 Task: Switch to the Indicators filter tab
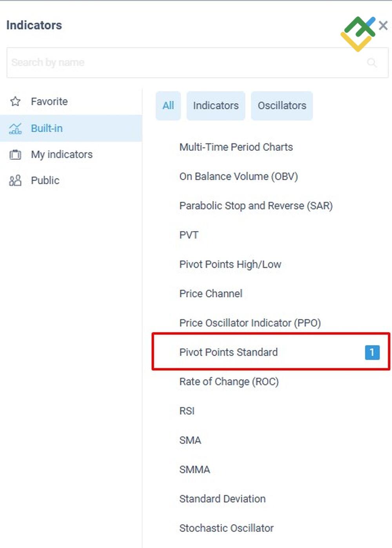click(216, 106)
